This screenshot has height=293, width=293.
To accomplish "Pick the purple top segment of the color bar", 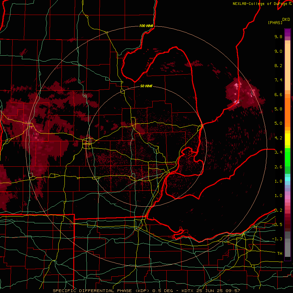I will (x=287, y=33).
